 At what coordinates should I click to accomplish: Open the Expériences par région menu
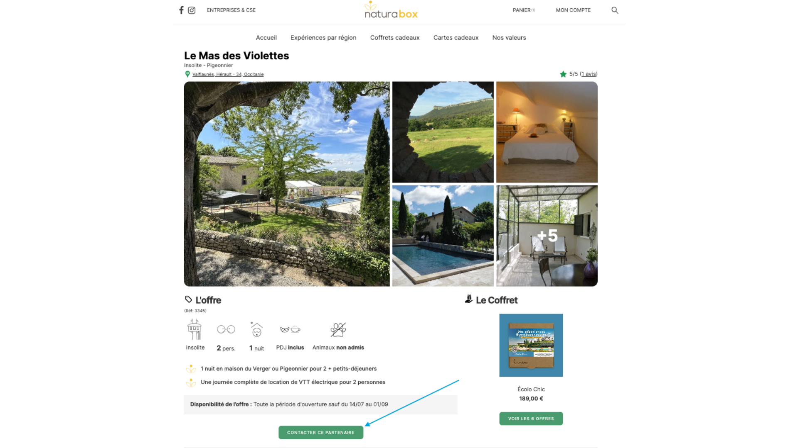coord(323,38)
